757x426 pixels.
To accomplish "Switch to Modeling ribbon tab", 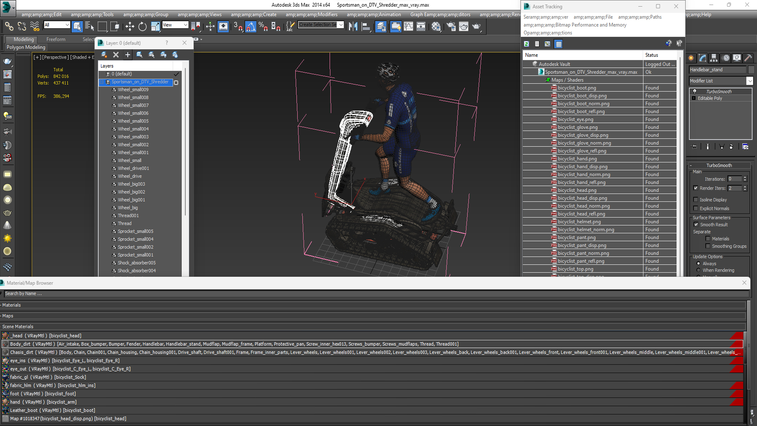I will [24, 39].
